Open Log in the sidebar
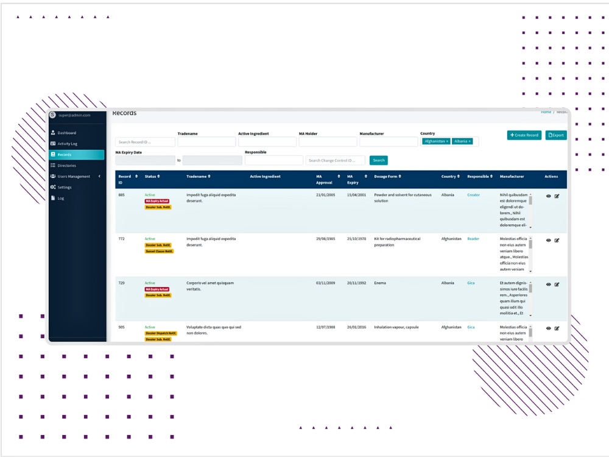 (77, 198)
